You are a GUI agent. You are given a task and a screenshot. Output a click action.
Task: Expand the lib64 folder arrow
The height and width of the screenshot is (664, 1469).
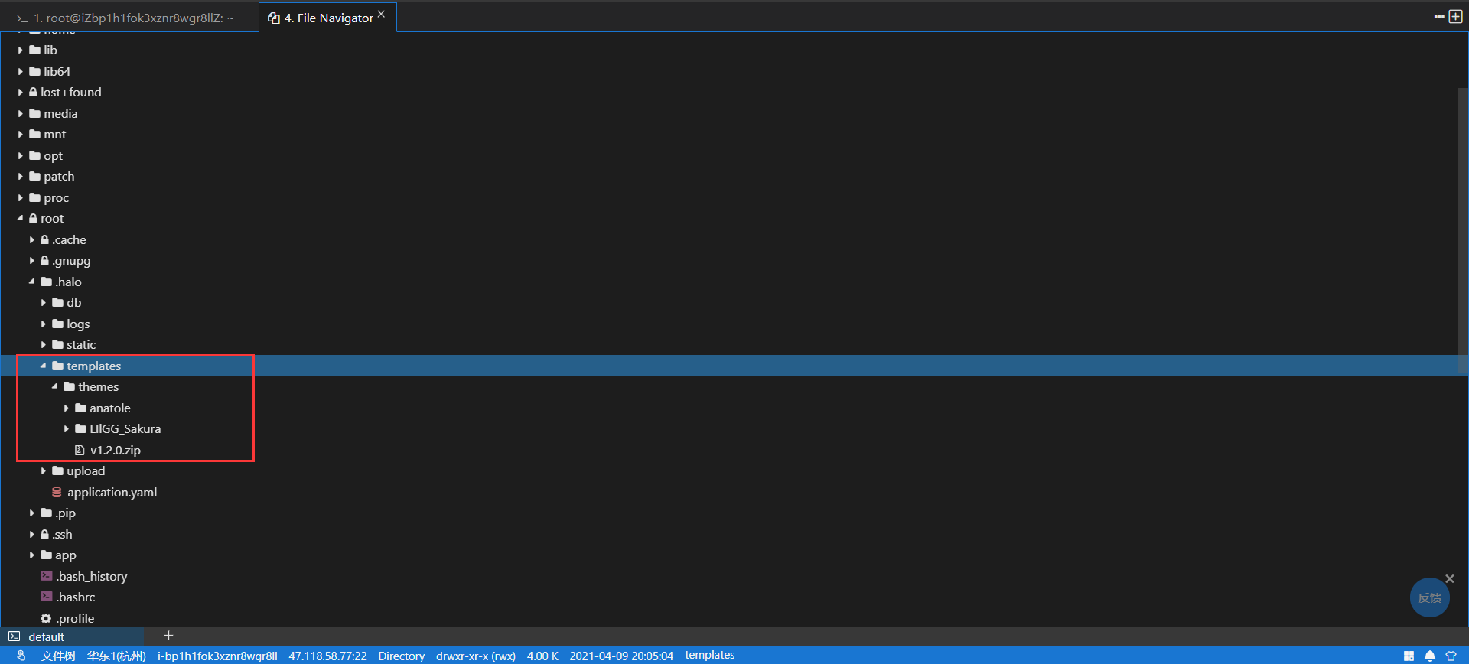click(20, 71)
